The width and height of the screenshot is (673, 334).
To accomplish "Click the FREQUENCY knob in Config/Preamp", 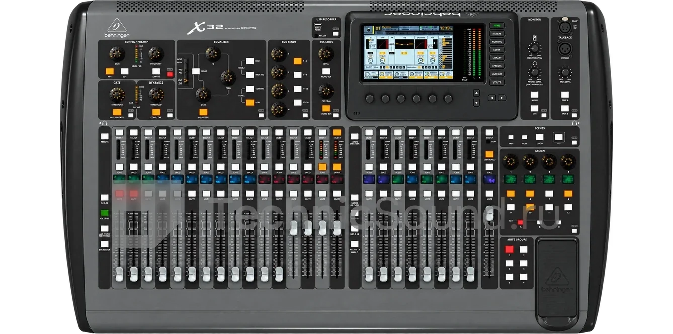I will tap(156, 53).
